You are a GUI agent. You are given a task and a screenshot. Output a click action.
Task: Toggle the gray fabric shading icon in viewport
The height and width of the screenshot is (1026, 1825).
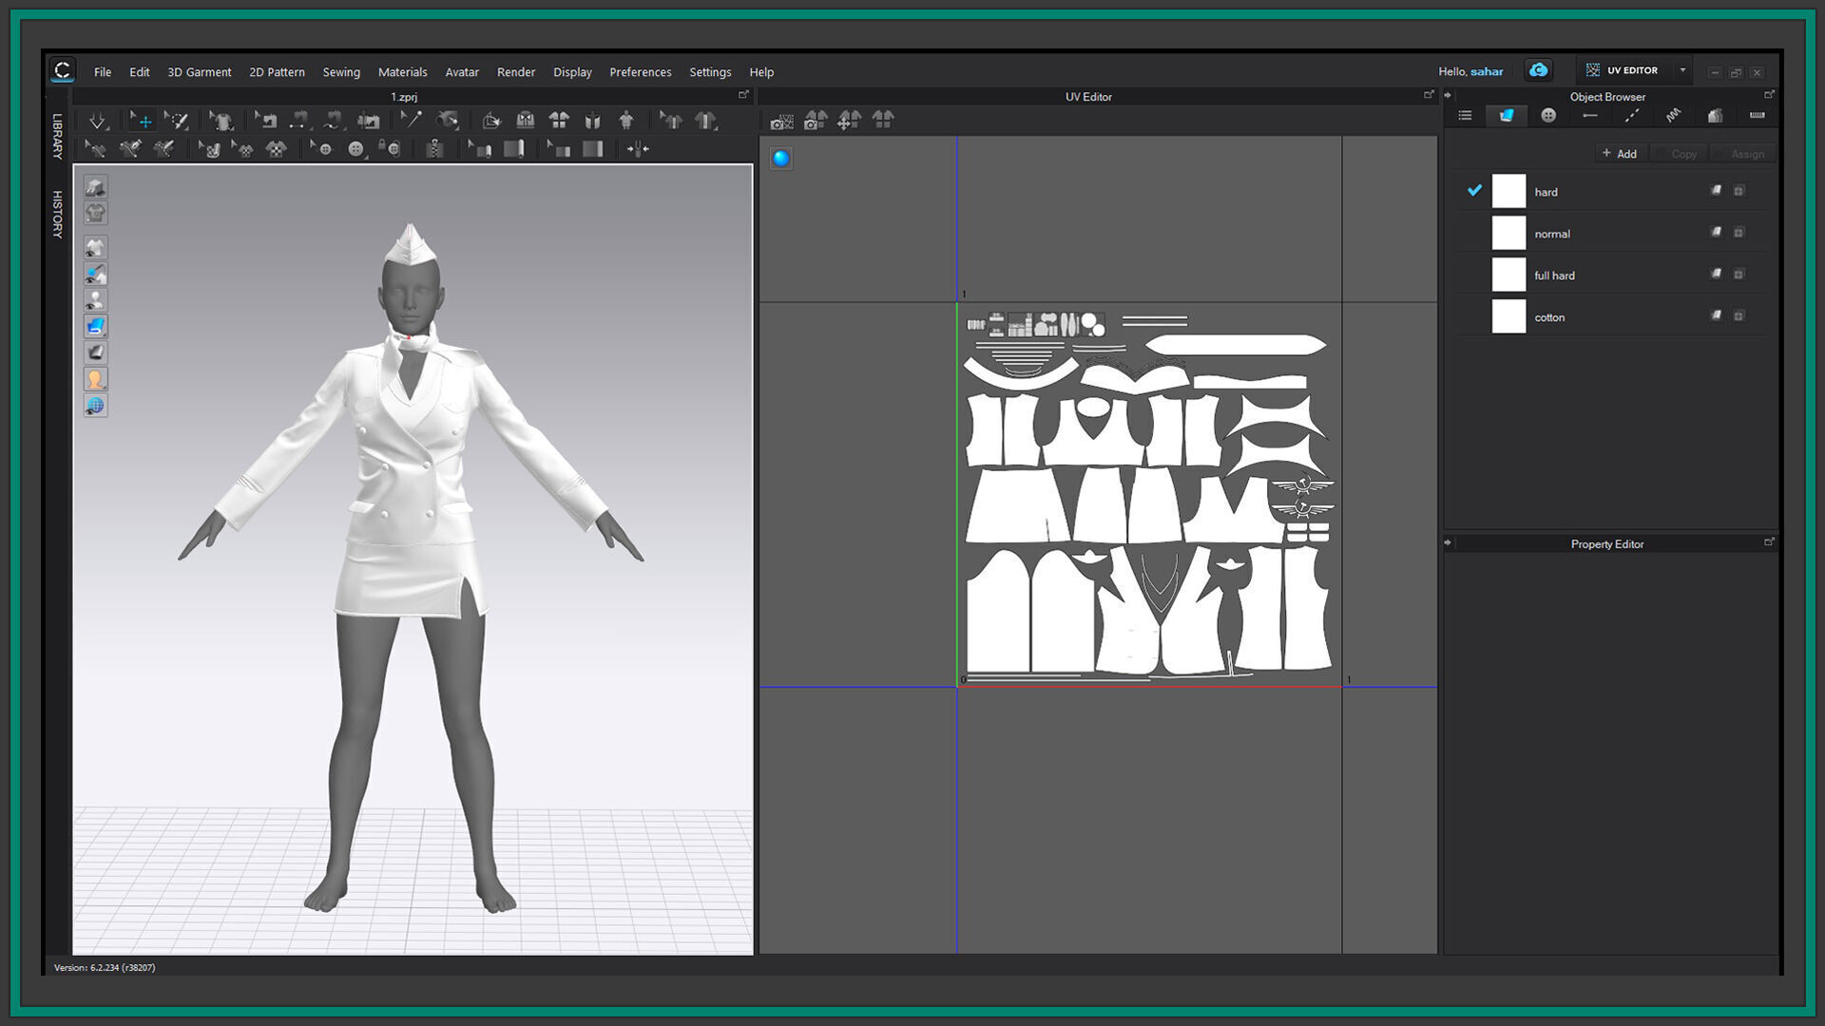pyautogui.click(x=95, y=353)
